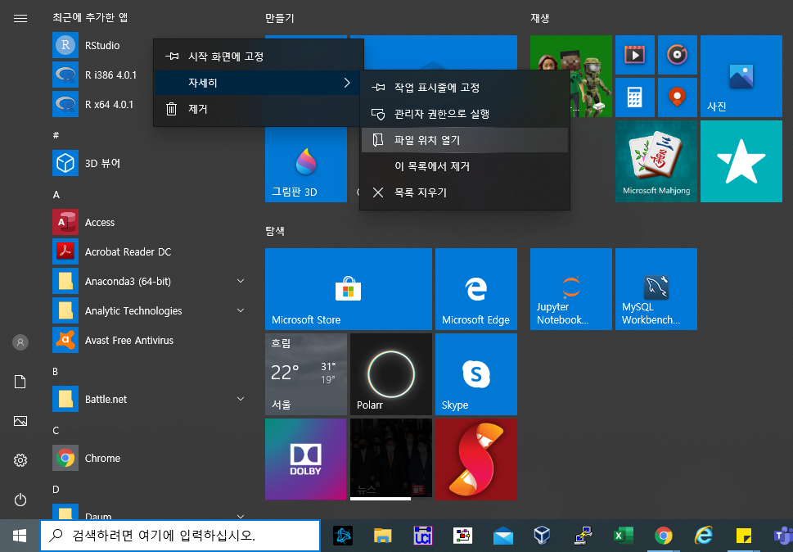Open the Groove Music small tile
This screenshot has height=552, width=793.
click(x=677, y=55)
